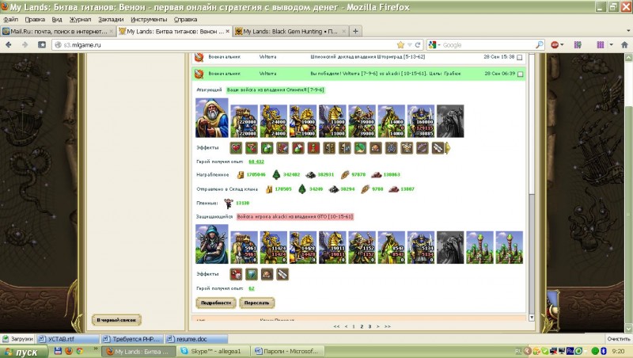Click the envelope icon of victory report
This screenshot has height=358, width=633.
(x=199, y=74)
